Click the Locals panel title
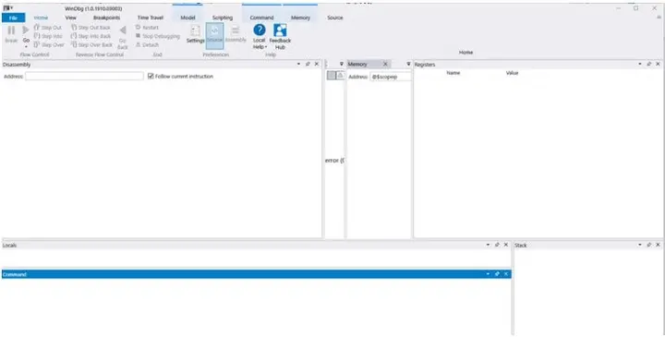The height and width of the screenshot is (337, 665). click(x=10, y=245)
